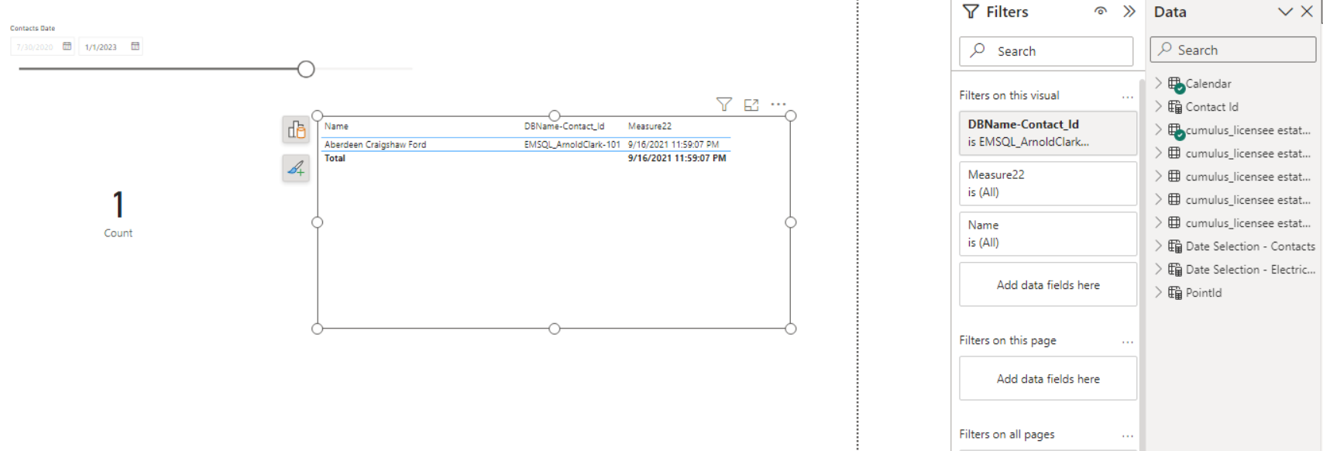Click the PointId table icon
Viewport: 1323px width, 451px height.
tap(1175, 293)
